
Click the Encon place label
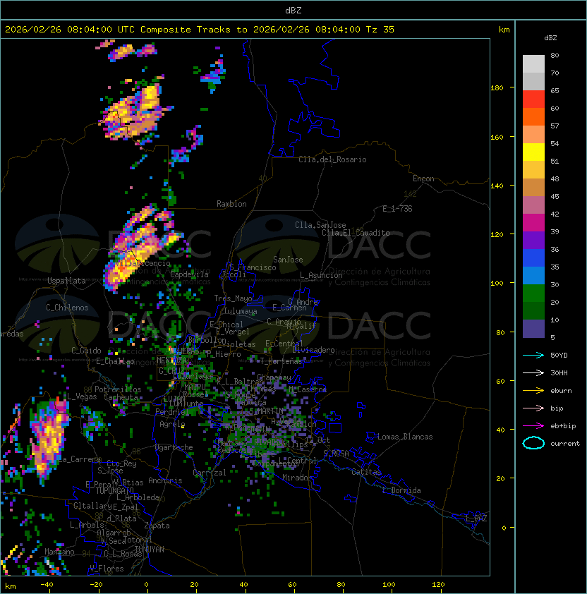click(423, 178)
